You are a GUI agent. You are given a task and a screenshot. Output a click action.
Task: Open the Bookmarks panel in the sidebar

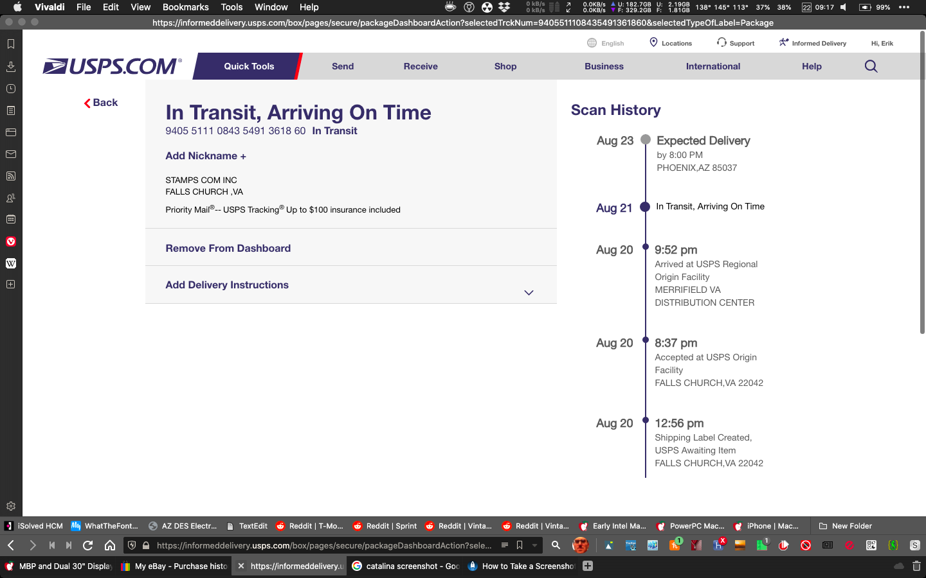[11, 44]
